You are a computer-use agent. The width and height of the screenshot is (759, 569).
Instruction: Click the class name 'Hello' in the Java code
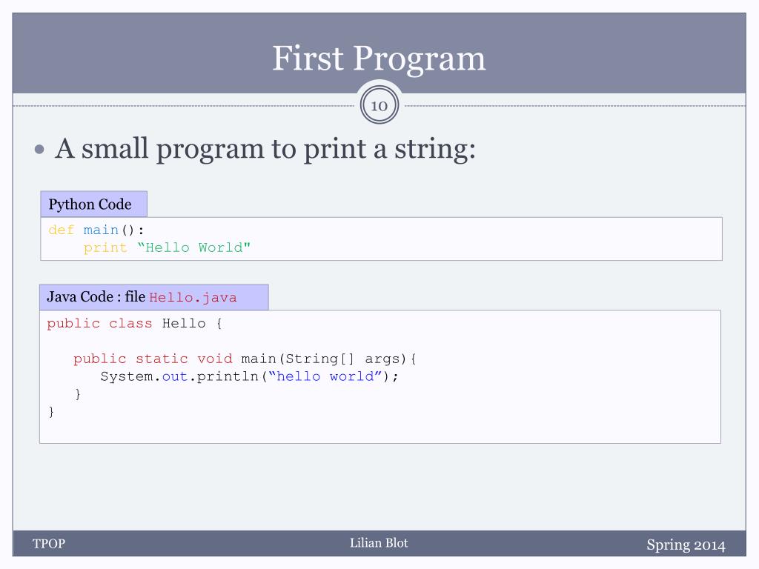coord(184,323)
